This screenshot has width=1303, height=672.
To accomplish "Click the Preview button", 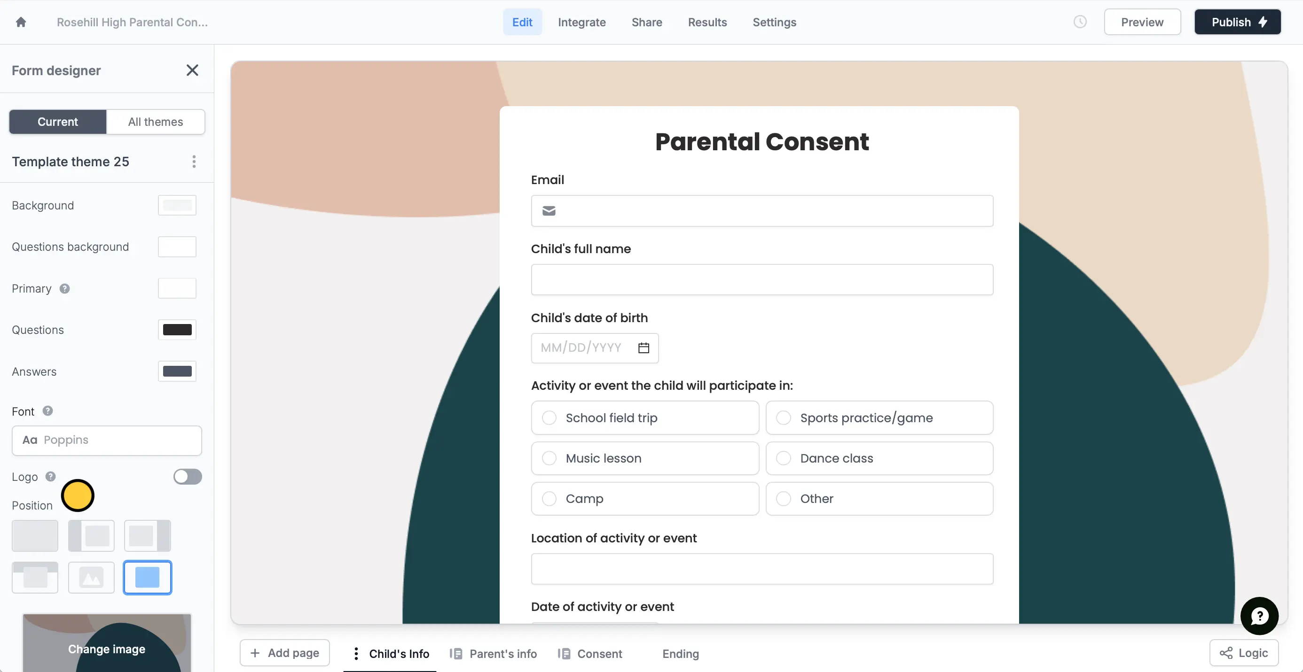I will click(1142, 22).
